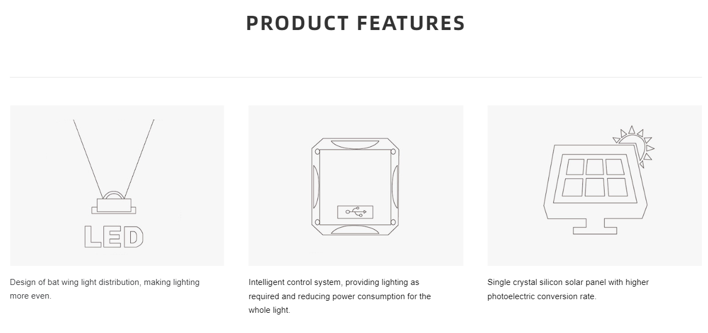Click the PRODUCT FEATURES heading
708x333 pixels.
click(356, 23)
